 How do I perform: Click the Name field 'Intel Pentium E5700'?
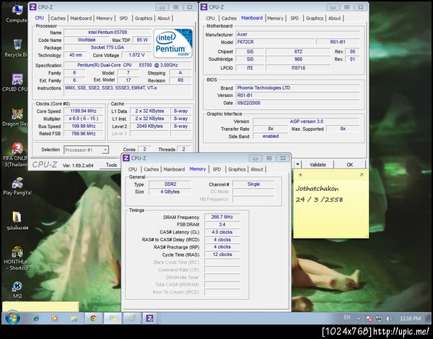click(108, 33)
